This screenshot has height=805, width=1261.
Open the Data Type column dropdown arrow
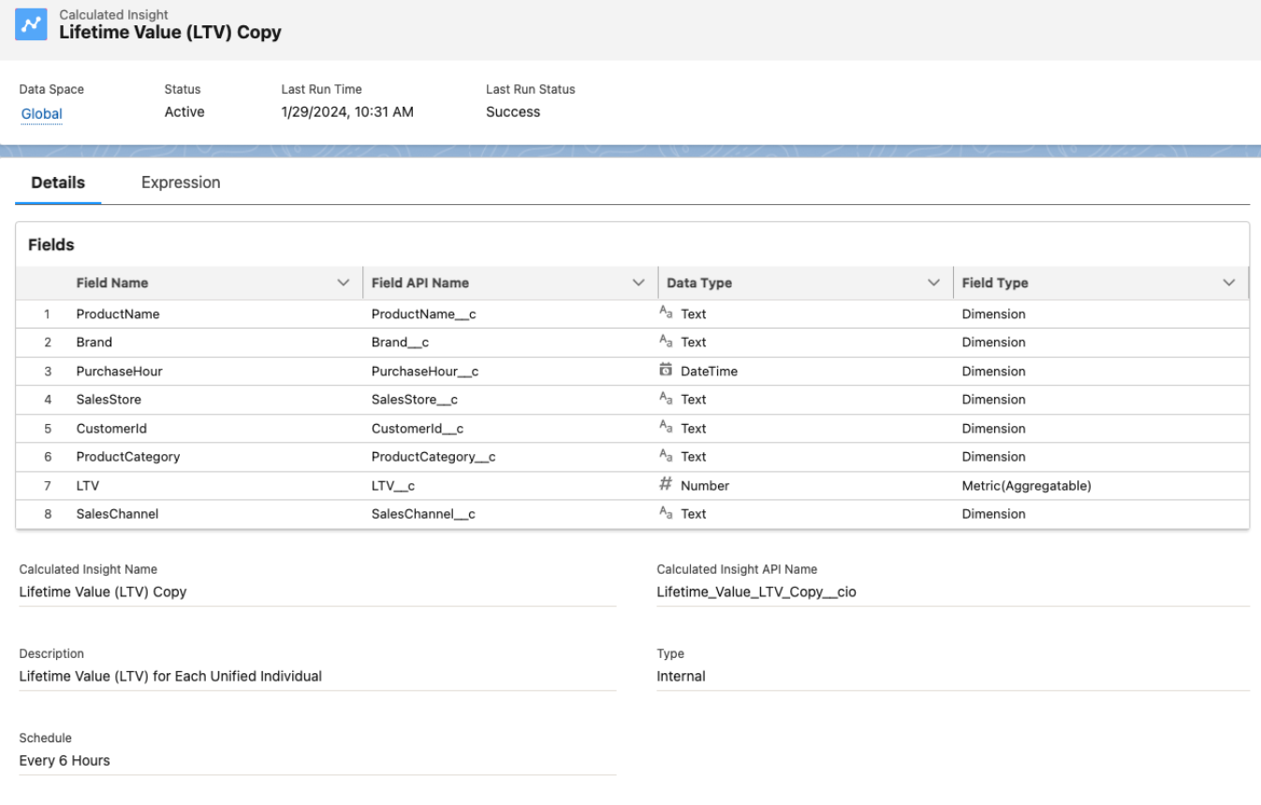(933, 283)
